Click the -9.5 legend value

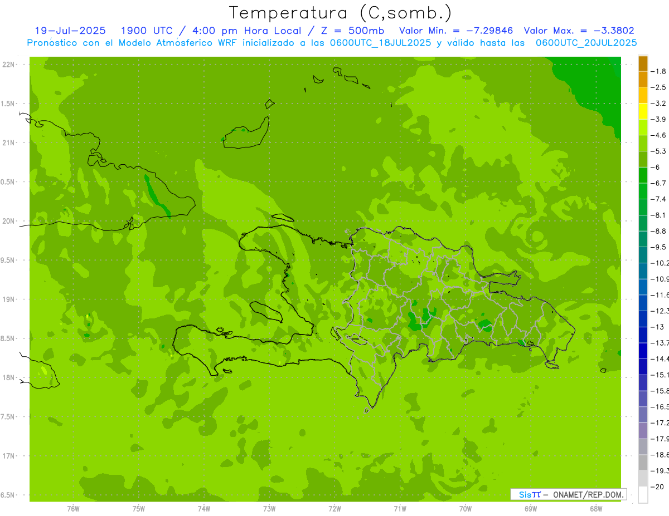[x=658, y=247]
